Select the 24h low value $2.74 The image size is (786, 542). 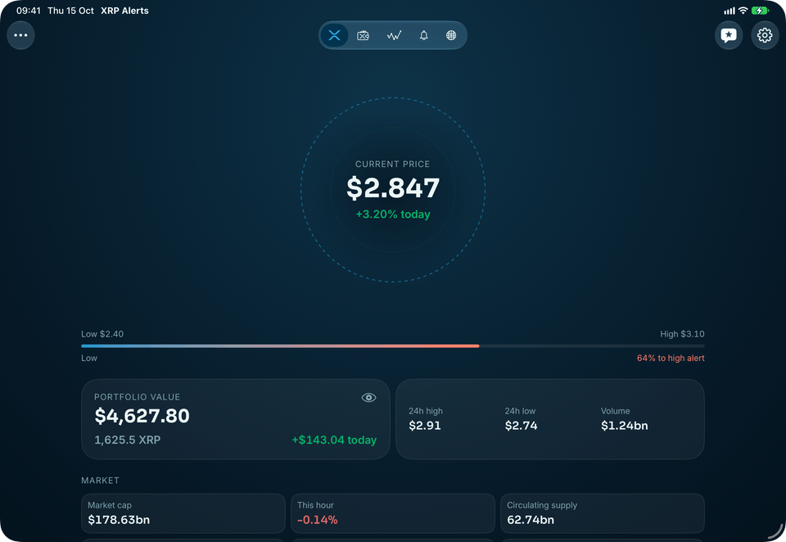(x=521, y=426)
